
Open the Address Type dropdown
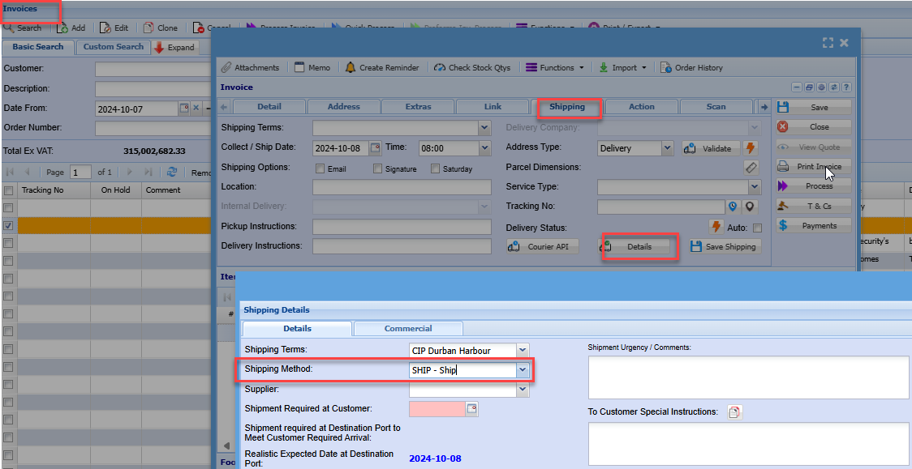667,148
